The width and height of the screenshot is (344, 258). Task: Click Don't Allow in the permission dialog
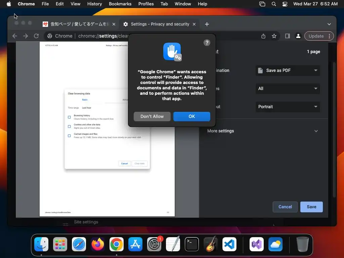(152, 116)
